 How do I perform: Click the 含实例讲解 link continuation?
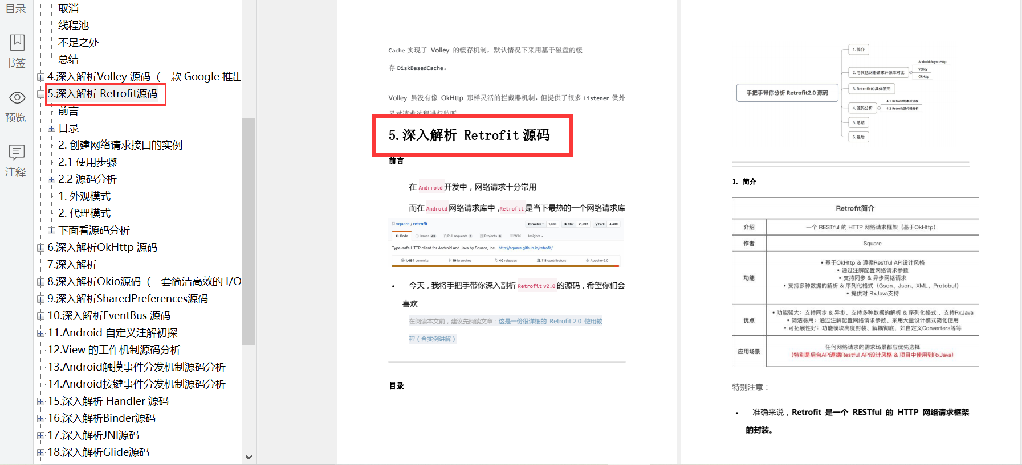pyautogui.click(x=432, y=339)
